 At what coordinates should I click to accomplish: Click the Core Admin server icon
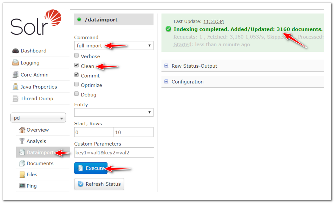(16, 75)
